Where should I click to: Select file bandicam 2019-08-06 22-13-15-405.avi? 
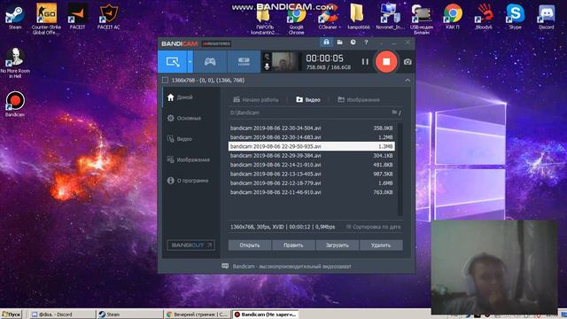click(311, 174)
